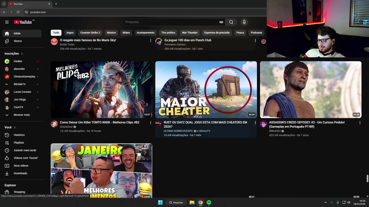Select the Tiro prático filter chip
The image size is (369, 207).
tap(168, 32)
